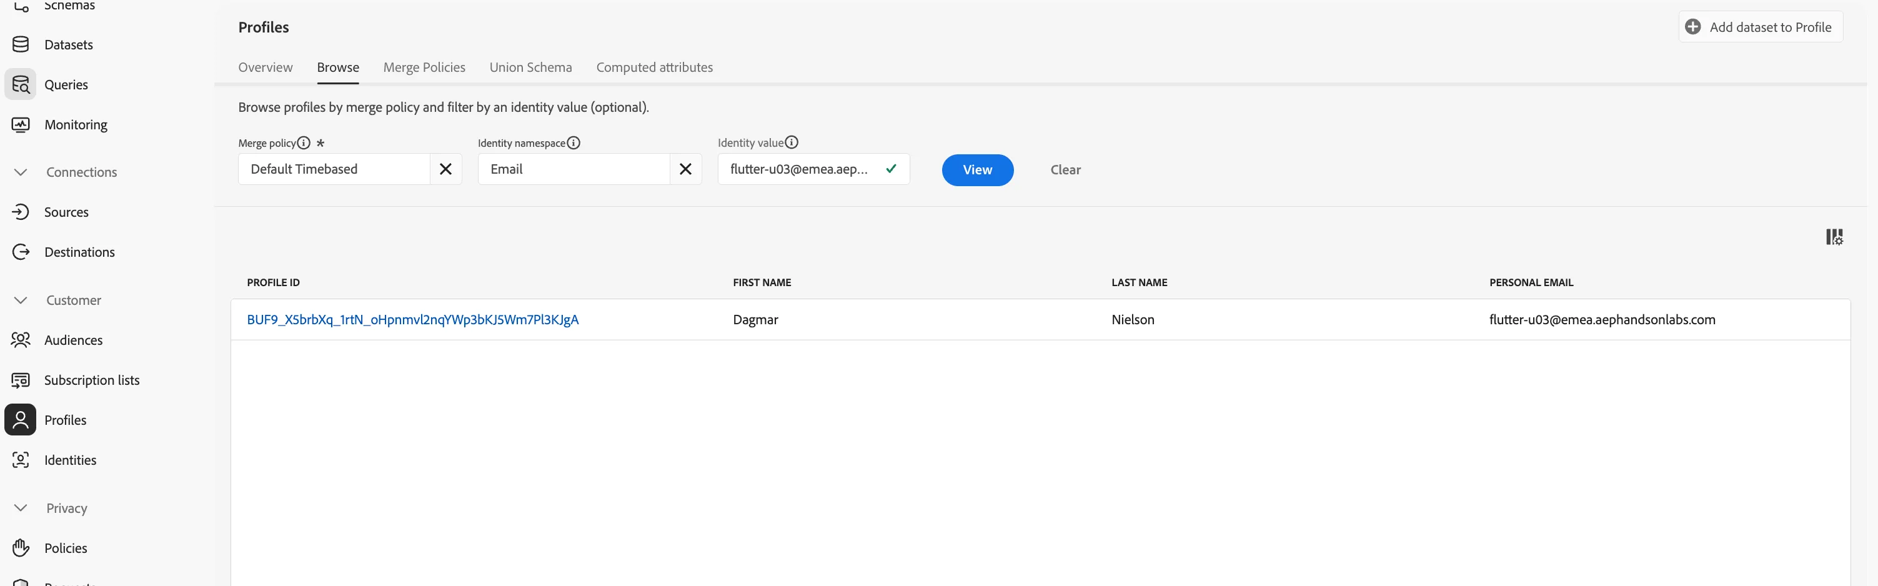
Task: Open the Datasets icon in sidebar
Action: [x=21, y=44]
